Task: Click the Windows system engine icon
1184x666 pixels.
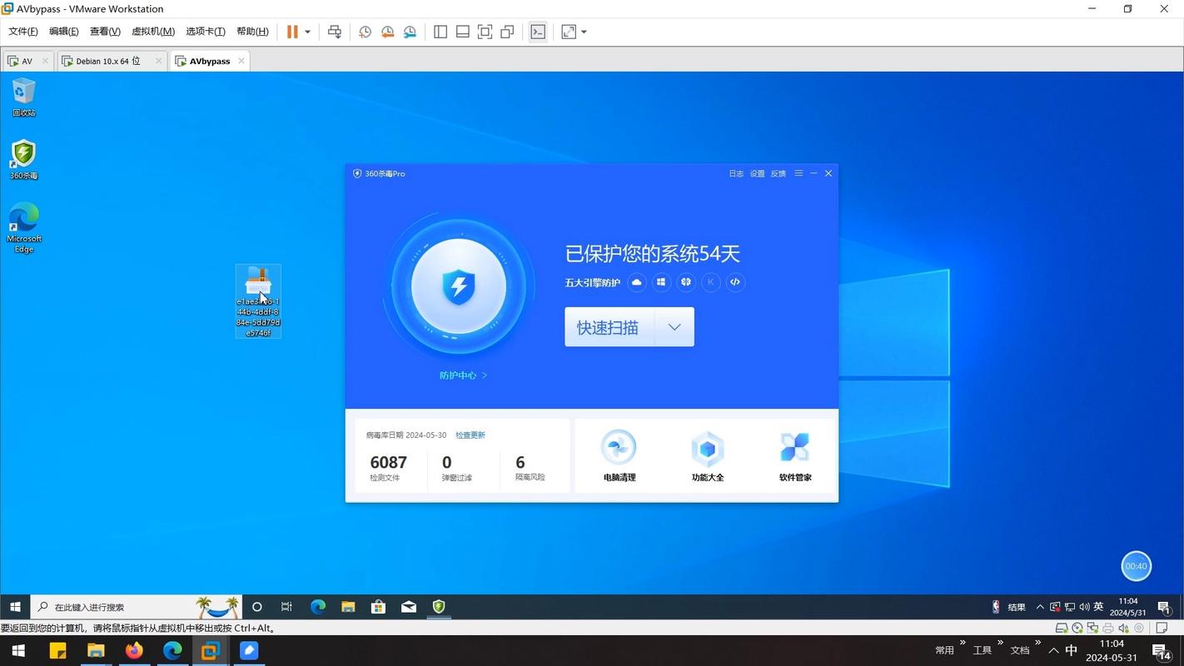Action: coord(661,282)
